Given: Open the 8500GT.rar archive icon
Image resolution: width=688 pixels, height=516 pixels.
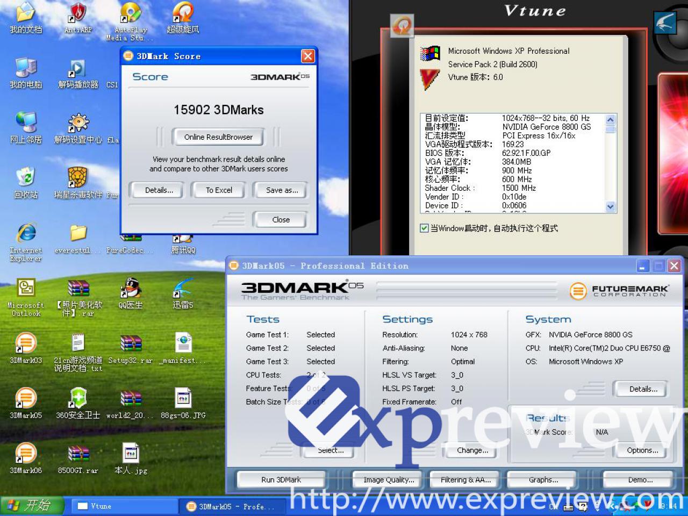Looking at the screenshot, I should point(78,458).
